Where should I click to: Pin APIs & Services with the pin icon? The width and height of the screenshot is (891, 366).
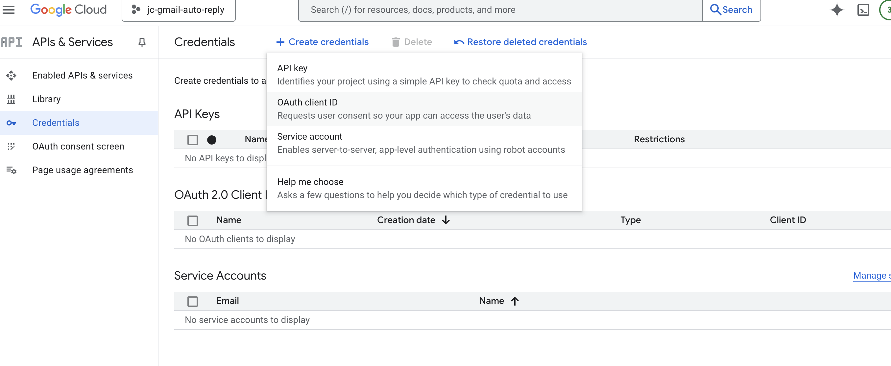[x=142, y=42]
